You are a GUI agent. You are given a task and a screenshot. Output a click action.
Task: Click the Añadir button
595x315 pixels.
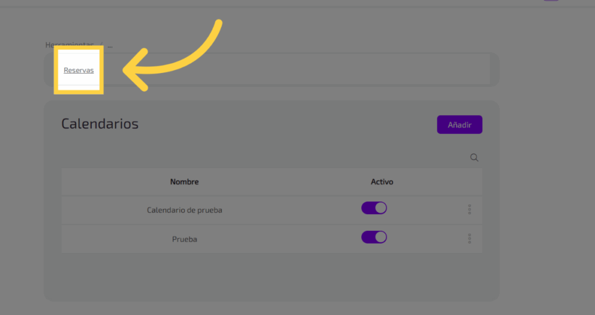(459, 125)
